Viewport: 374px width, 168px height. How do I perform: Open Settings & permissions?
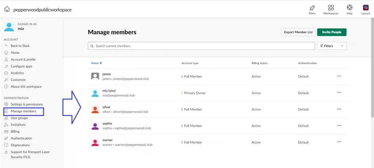tap(27, 104)
